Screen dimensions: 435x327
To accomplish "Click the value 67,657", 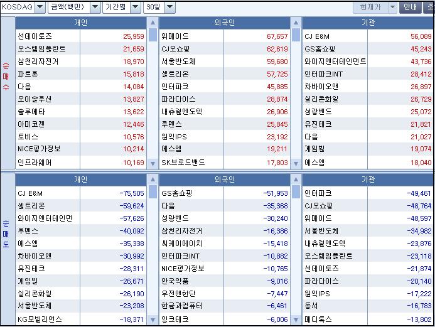I will click(277, 36).
